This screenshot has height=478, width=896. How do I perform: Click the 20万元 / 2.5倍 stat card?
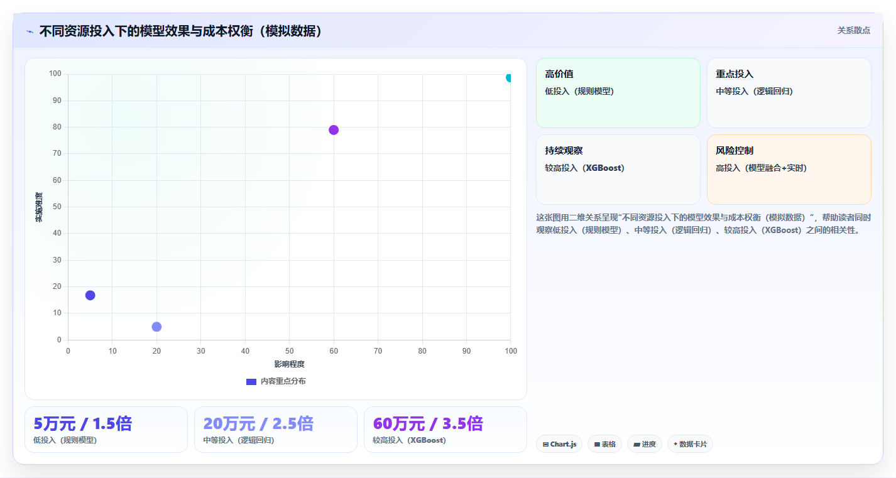pos(276,430)
